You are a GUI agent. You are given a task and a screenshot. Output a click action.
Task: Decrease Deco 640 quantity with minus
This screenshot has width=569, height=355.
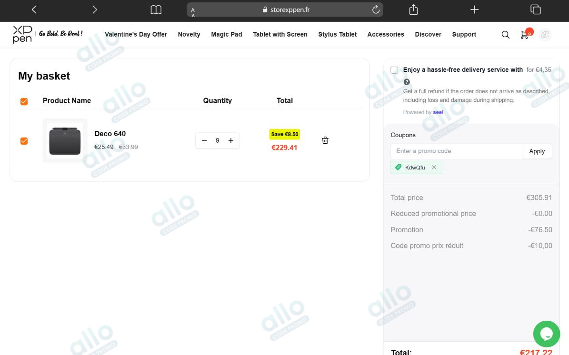204,140
